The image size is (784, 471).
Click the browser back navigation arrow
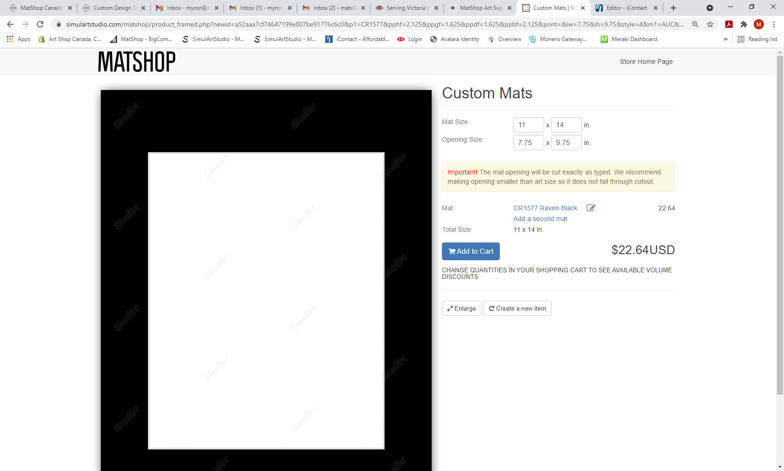pyautogui.click(x=9, y=24)
